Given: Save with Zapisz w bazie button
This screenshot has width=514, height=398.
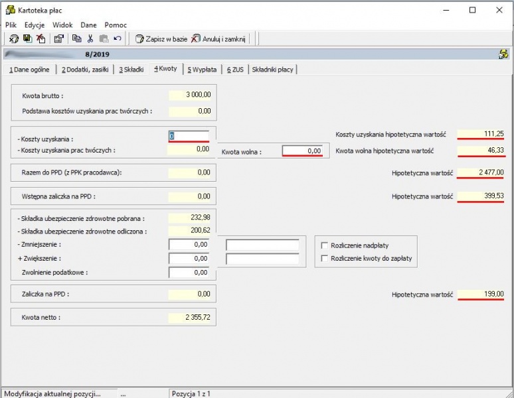Looking at the screenshot, I should click(x=161, y=39).
